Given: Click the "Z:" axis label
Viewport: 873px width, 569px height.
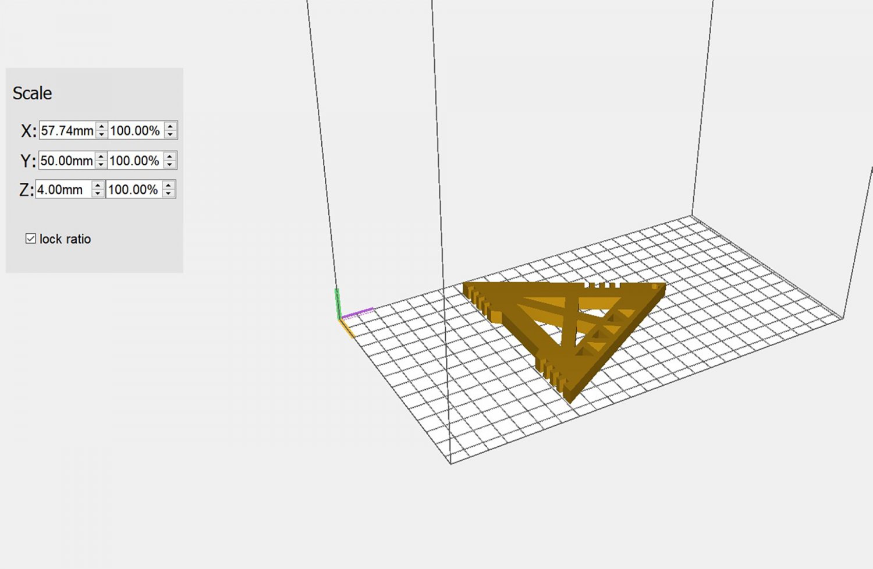Looking at the screenshot, I should pos(26,190).
